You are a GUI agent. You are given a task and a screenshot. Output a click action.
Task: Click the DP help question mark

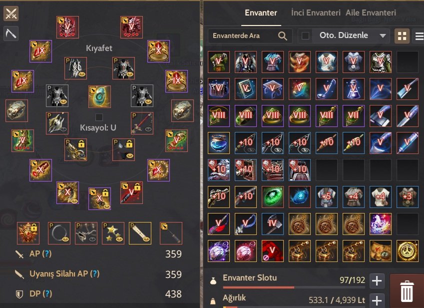(x=47, y=293)
